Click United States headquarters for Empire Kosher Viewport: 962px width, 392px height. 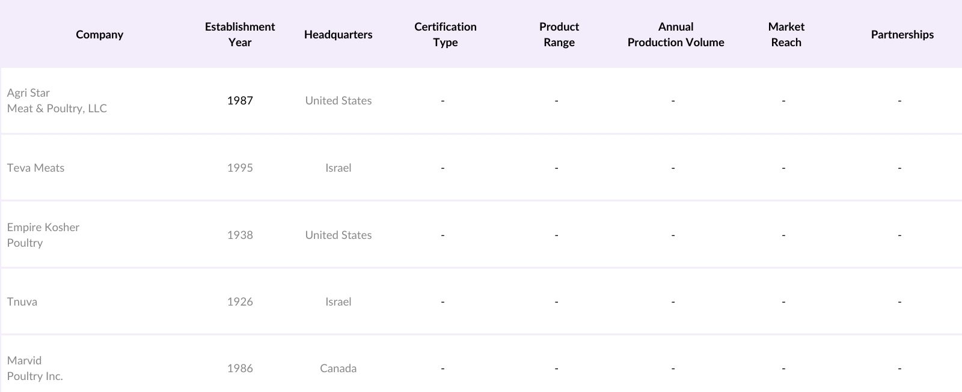338,235
